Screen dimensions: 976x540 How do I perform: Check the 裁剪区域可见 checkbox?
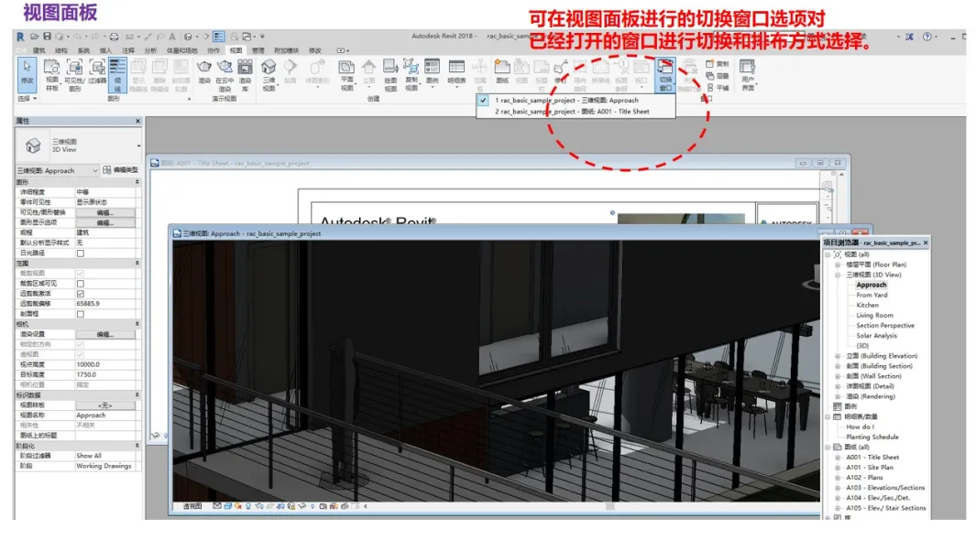click(x=80, y=283)
